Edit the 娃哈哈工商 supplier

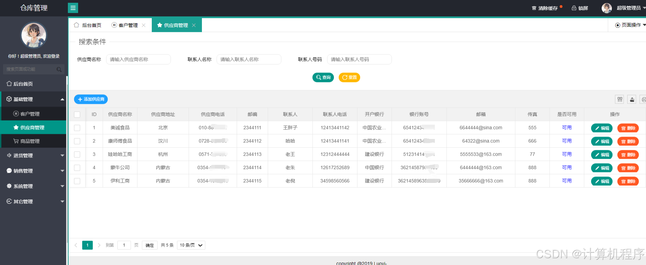pos(602,155)
